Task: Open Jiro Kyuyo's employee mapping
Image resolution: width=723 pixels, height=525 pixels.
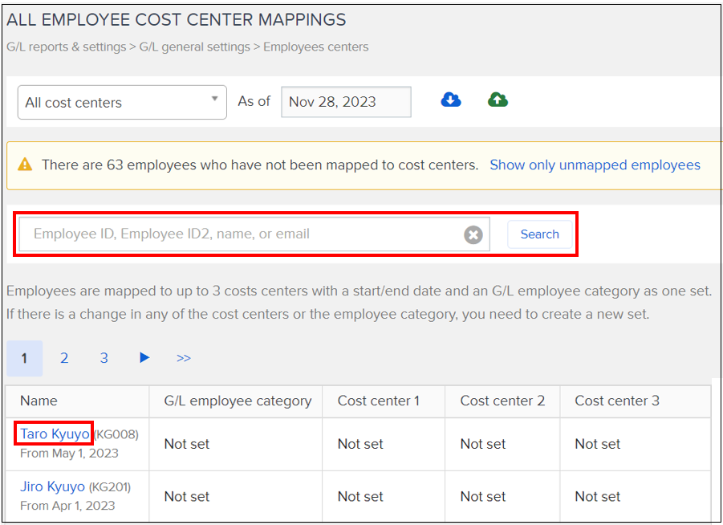Action: point(52,486)
